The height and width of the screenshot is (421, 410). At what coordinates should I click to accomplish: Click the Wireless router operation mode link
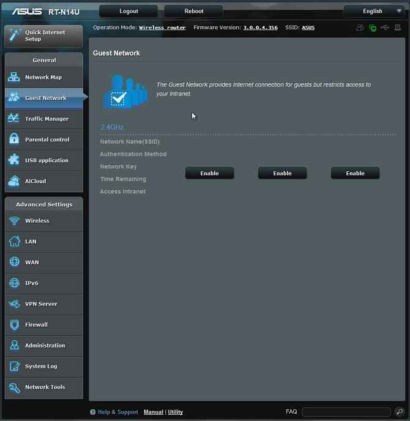click(x=162, y=28)
